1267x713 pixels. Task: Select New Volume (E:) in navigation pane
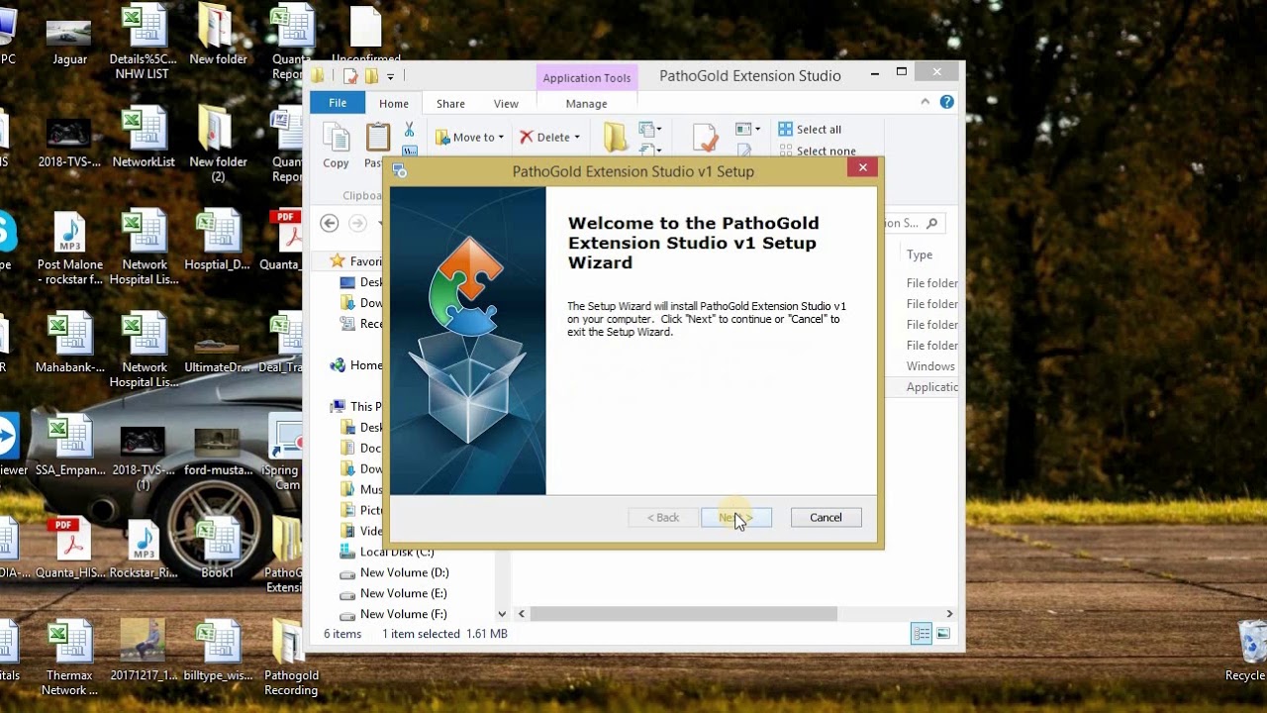pyautogui.click(x=394, y=593)
